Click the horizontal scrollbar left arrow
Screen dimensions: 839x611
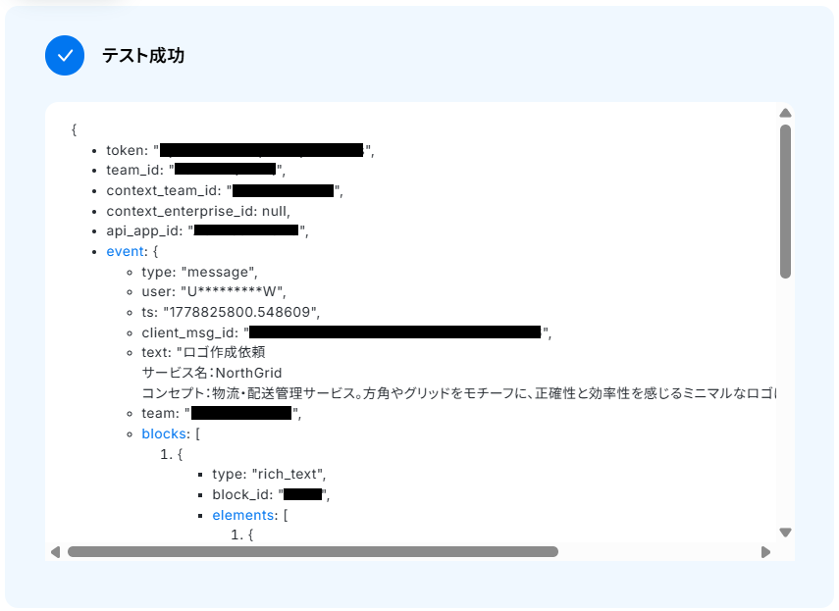click(x=55, y=551)
